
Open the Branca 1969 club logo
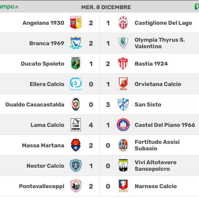tap(76, 43)
